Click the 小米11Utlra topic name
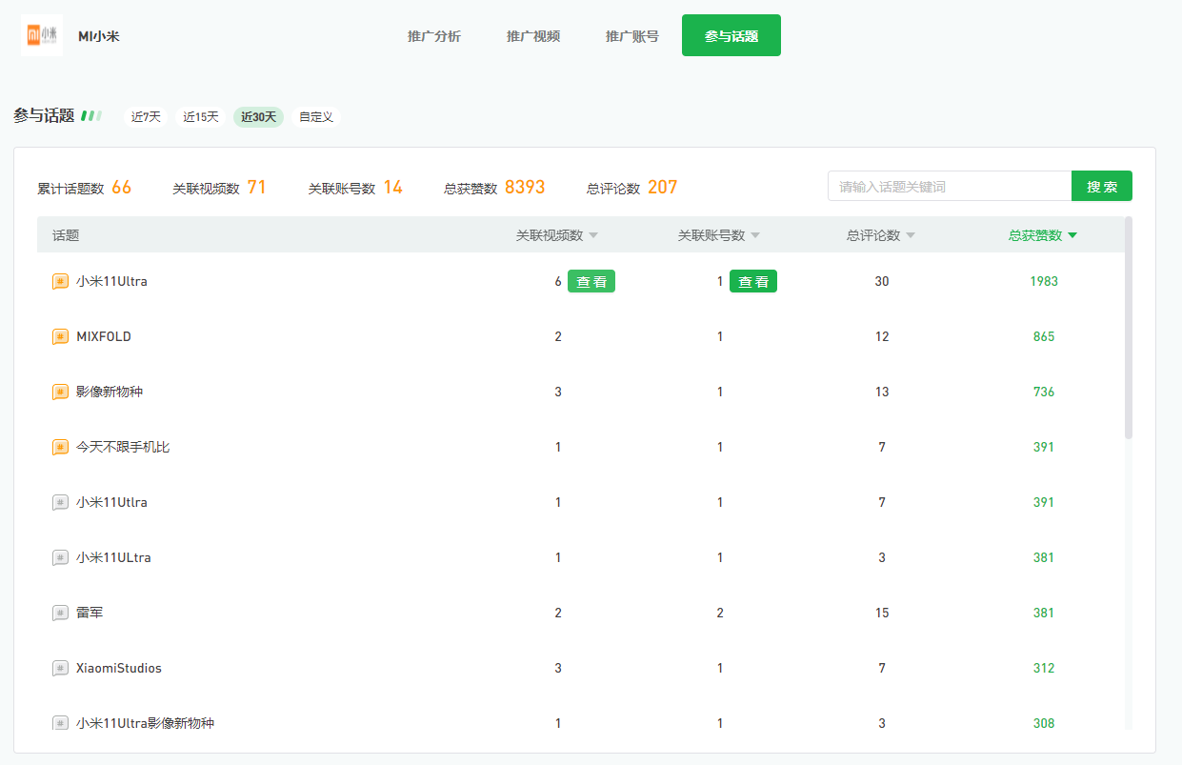This screenshot has height=765, width=1182. pos(111,502)
